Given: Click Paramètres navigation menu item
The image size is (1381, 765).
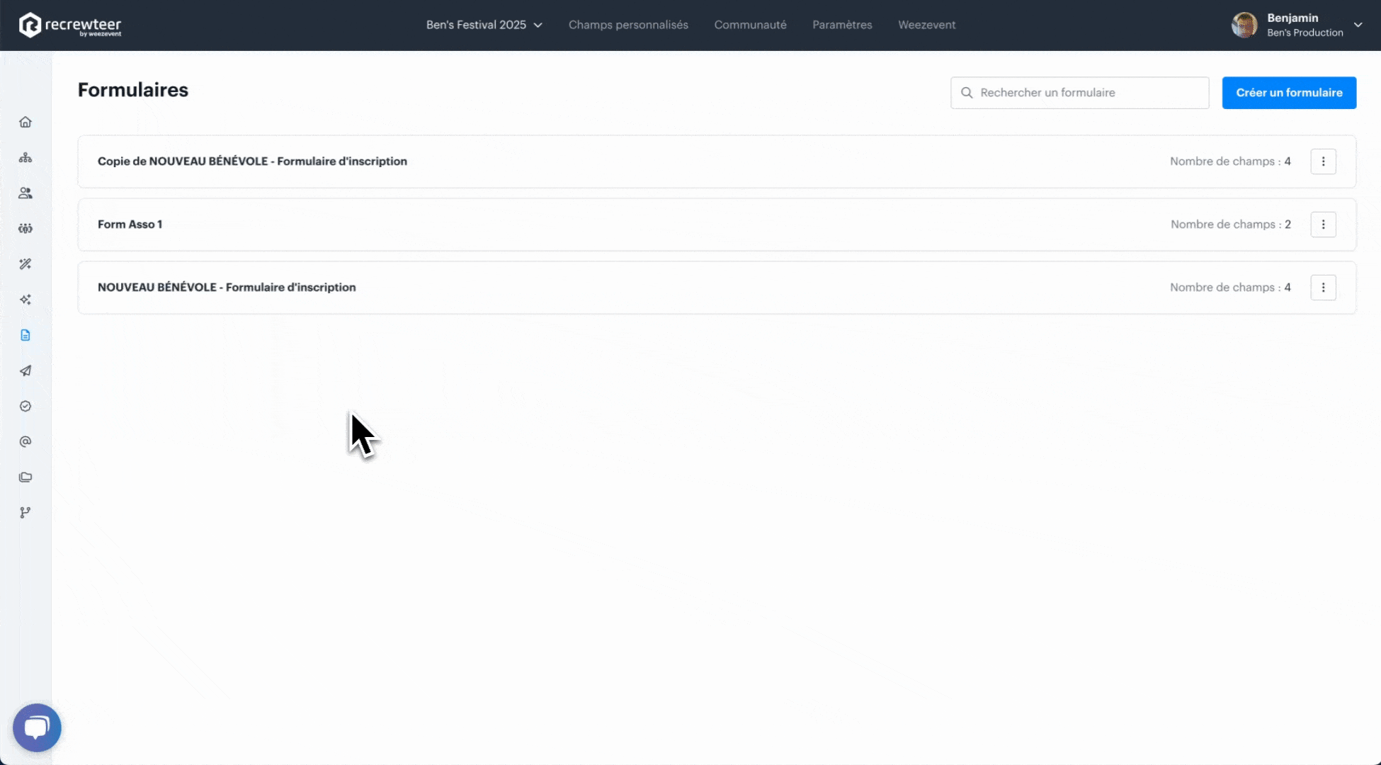Looking at the screenshot, I should click(x=841, y=25).
